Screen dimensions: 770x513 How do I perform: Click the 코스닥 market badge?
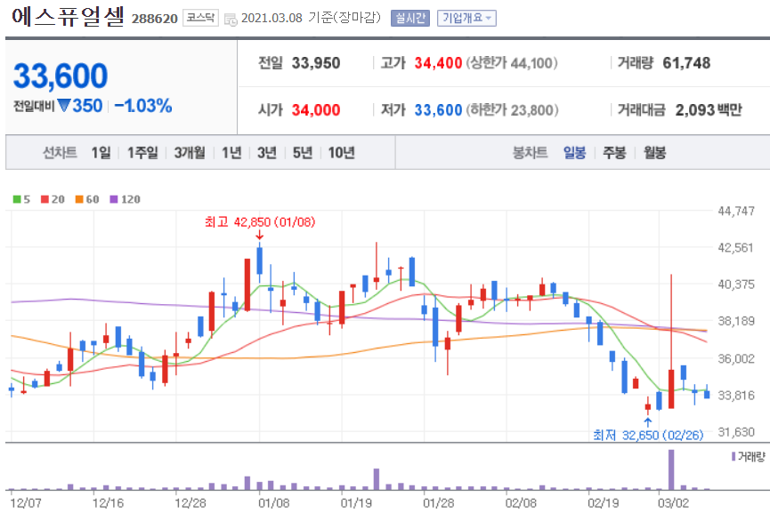[x=200, y=18]
